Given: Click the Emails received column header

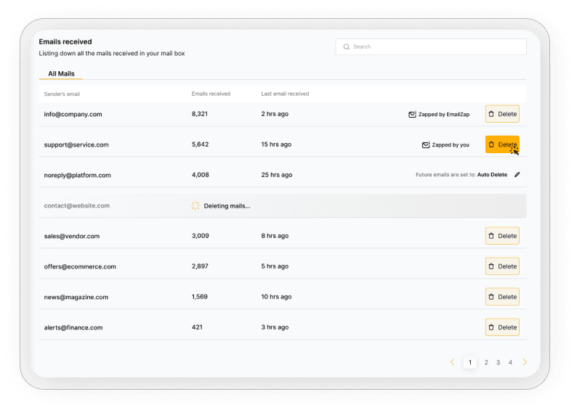Looking at the screenshot, I should point(211,94).
